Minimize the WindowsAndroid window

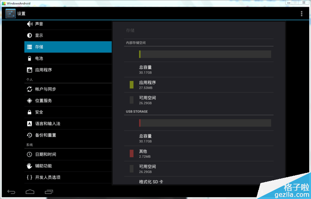[x=289, y=3]
